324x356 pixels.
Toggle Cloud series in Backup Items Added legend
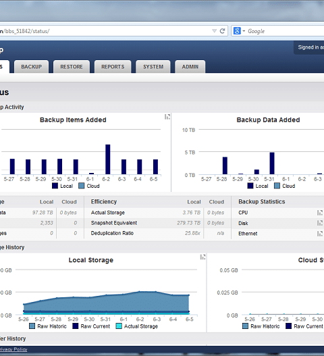point(89,186)
